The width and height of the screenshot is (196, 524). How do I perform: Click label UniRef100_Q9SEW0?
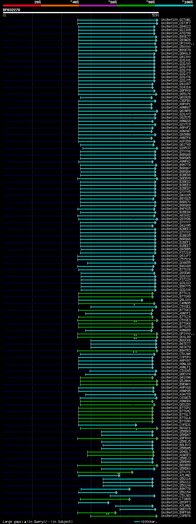[176, 273]
